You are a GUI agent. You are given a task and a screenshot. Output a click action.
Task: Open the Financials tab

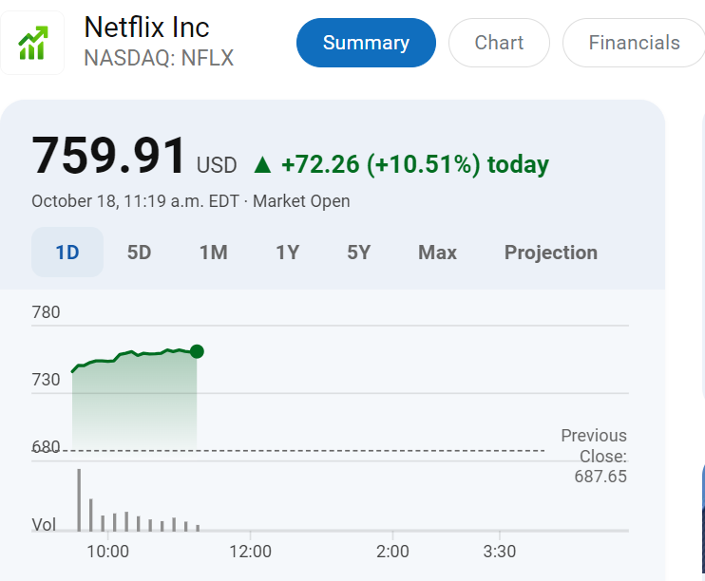[634, 43]
